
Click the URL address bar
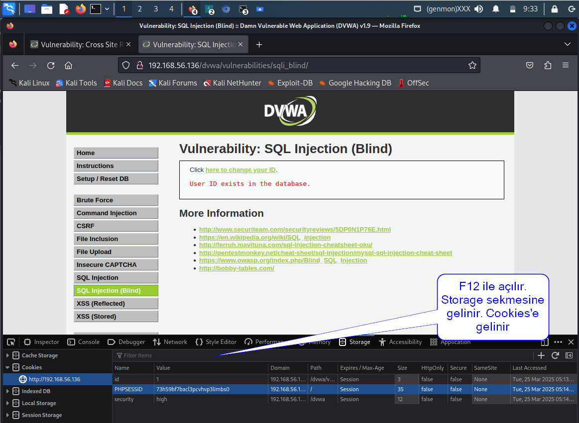tap(299, 65)
